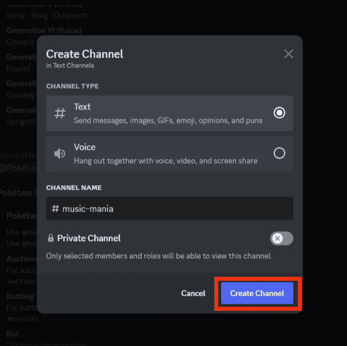Click 'Only selected members and roles' description
This screenshot has height=346, width=347.
click(x=159, y=256)
